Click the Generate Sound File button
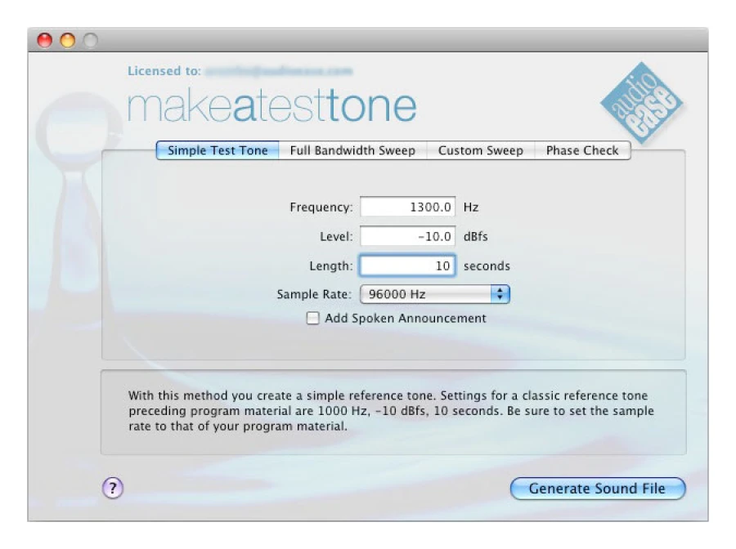The image size is (736, 549). point(598,489)
